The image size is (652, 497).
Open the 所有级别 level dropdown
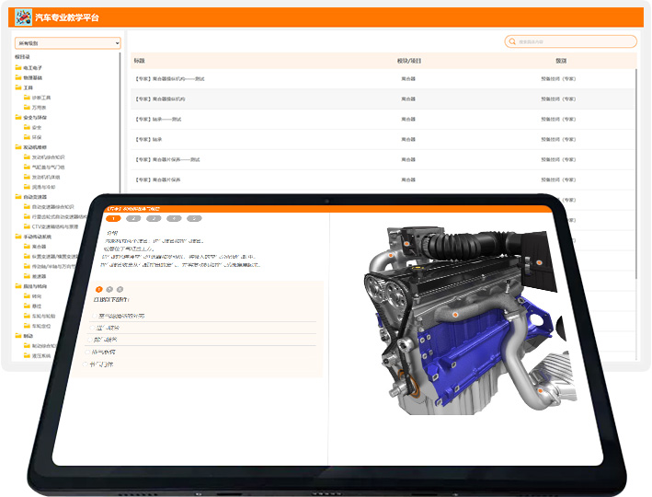68,43
